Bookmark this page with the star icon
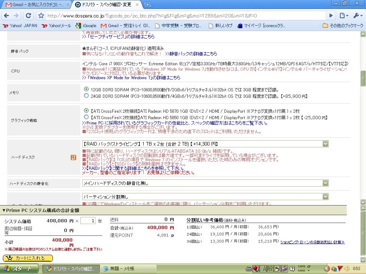 pyautogui.click(x=41, y=16)
